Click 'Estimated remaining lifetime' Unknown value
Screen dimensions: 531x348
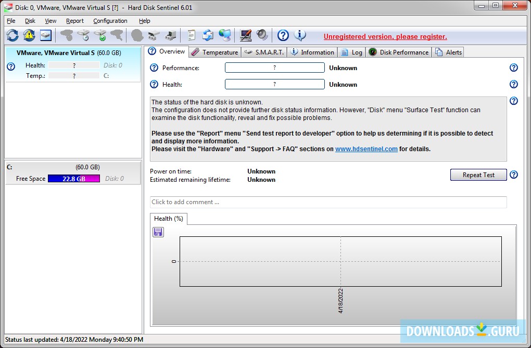point(261,180)
